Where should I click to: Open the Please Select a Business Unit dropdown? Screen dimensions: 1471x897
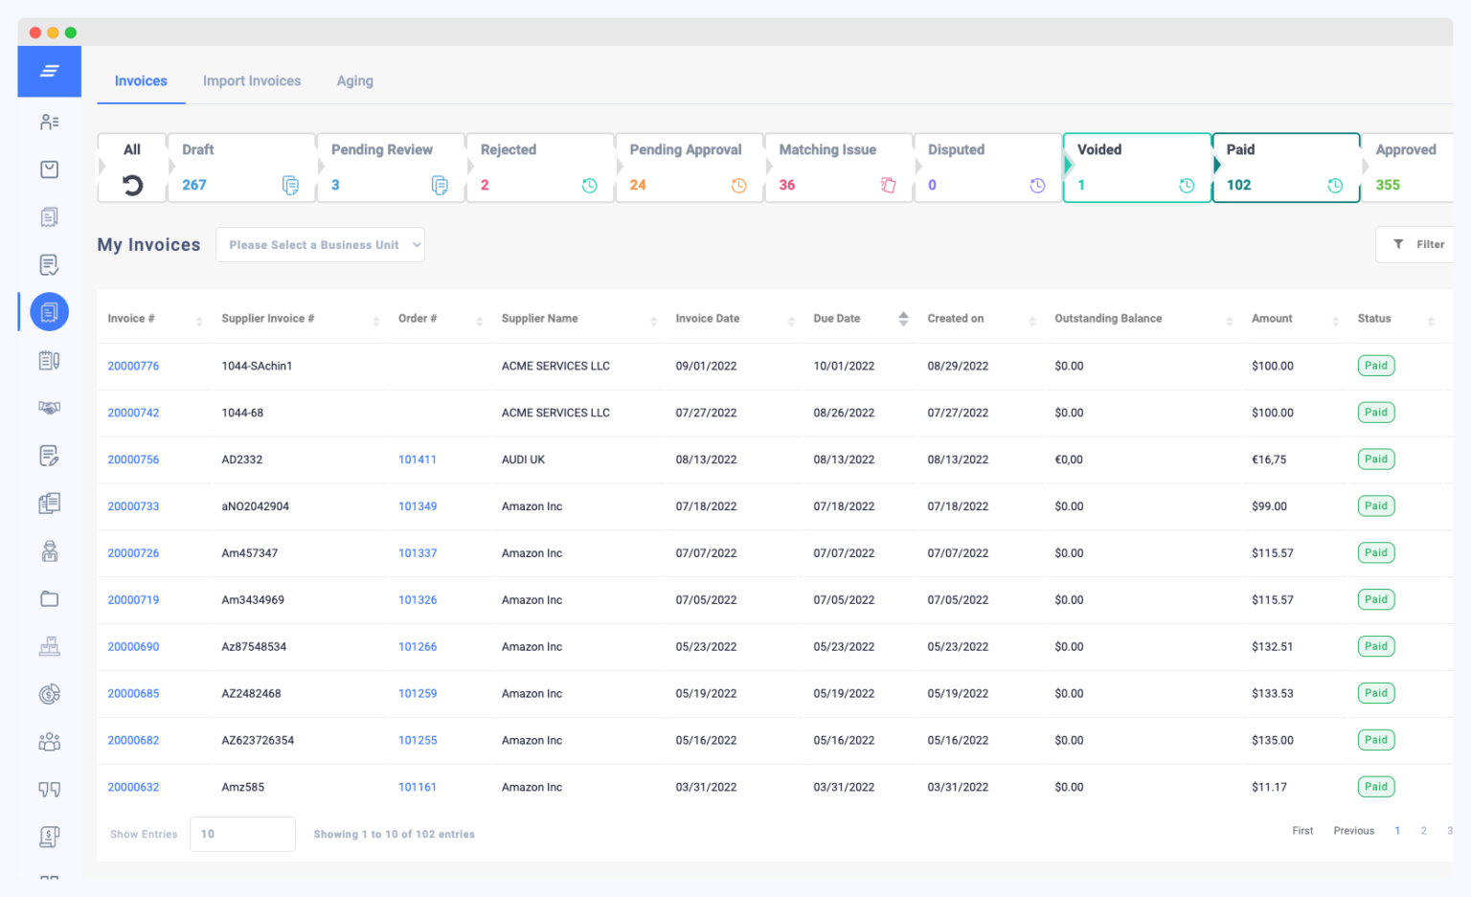(x=320, y=244)
